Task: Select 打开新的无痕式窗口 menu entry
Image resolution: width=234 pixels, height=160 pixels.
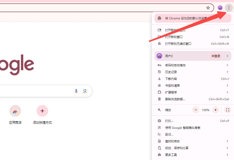Action: point(193,43)
